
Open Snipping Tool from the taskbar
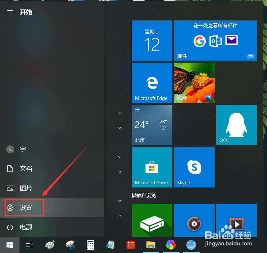pos(70,245)
